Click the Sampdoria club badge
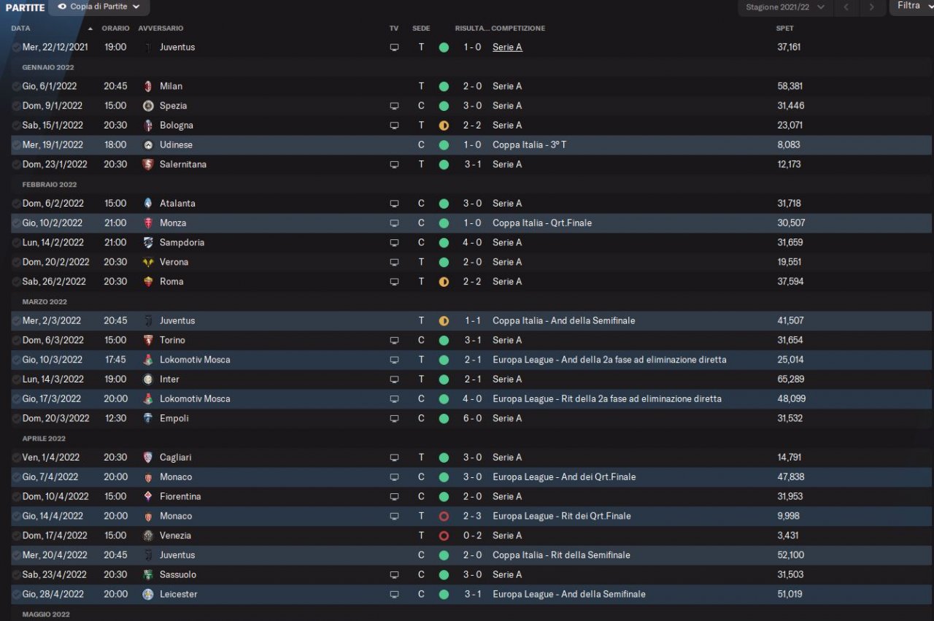Viewport: 934px width, 621px height. coord(148,242)
